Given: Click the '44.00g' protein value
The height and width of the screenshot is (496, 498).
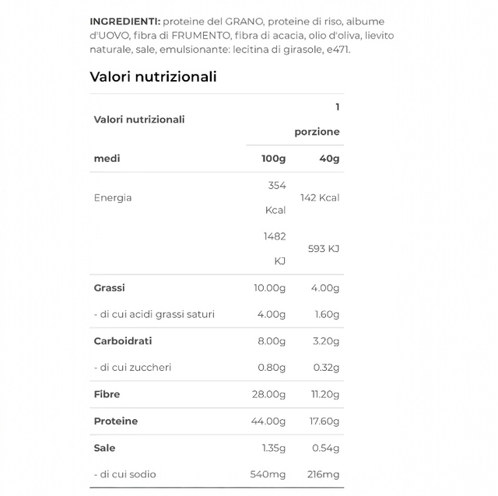Looking at the screenshot, I should (268, 421).
